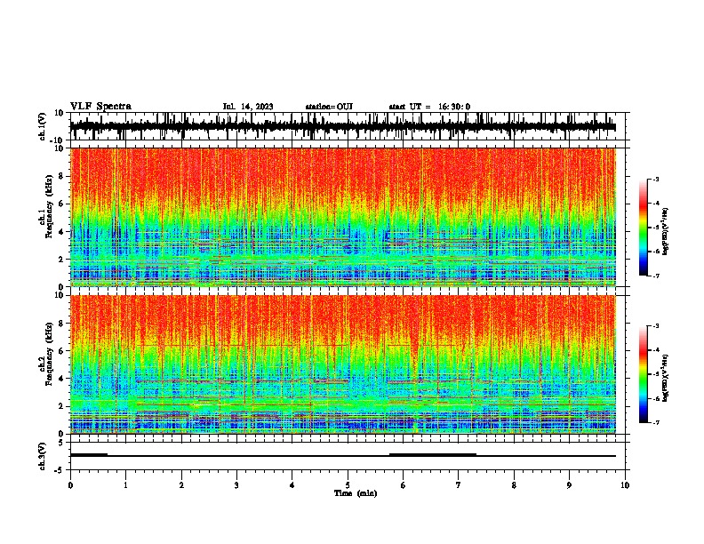This screenshot has width=704, height=544.
Task: Click the "-7" label on ch.1 color bar
Action: tap(655, 276)
